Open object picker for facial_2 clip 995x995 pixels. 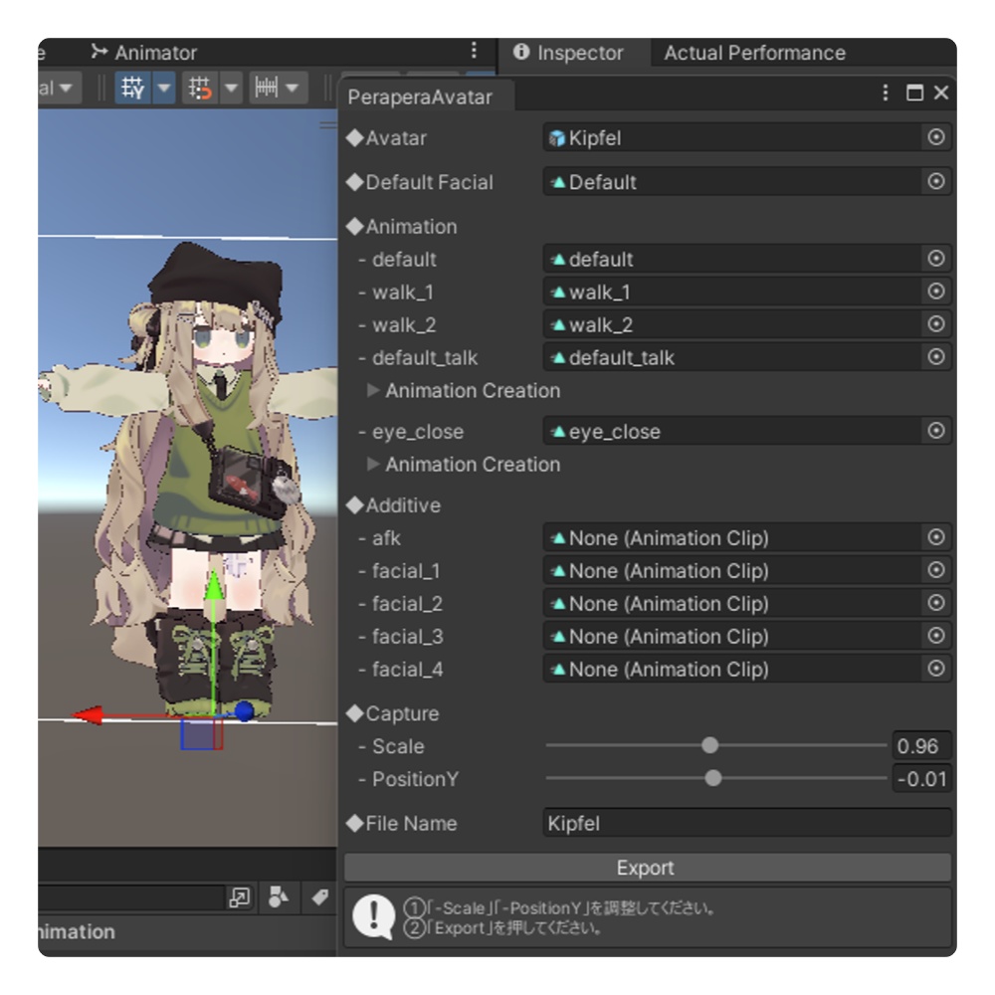coord(936,603)
